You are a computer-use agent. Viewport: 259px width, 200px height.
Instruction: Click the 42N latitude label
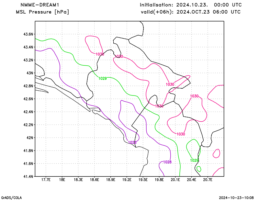30,138
